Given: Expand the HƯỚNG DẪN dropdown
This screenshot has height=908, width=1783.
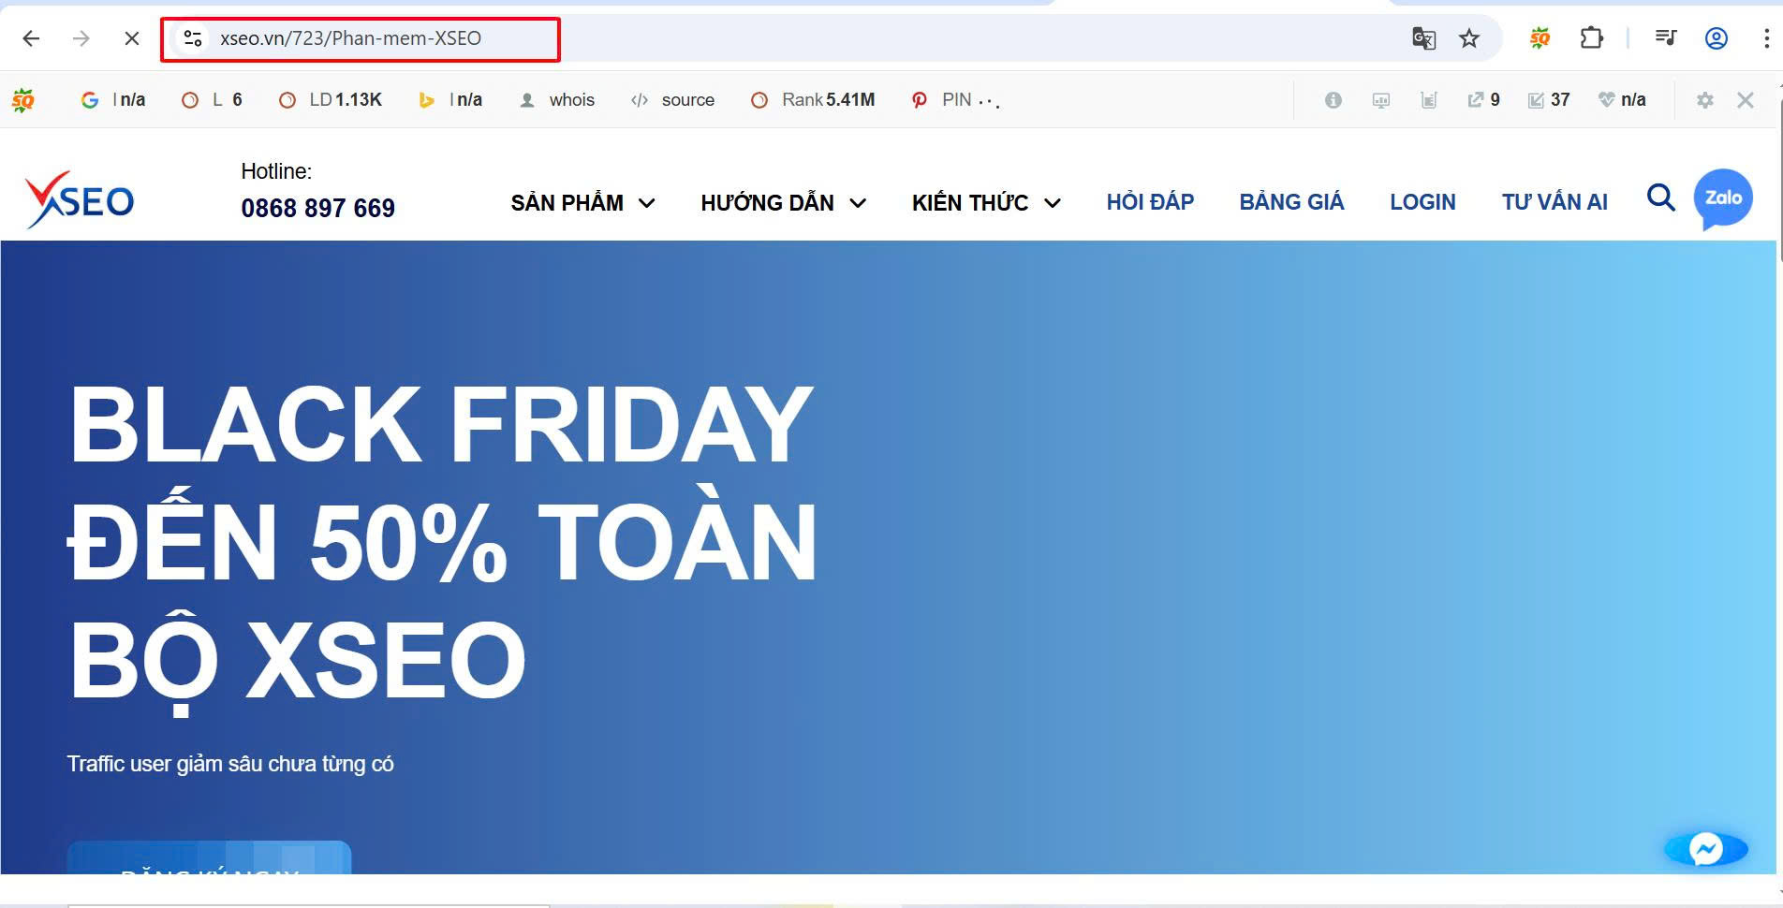Looking at the screenshot, I should 783,202.
